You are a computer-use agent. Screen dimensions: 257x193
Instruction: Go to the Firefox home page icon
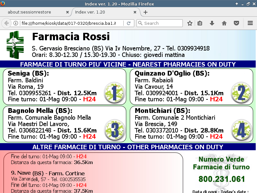click(224, 23)
